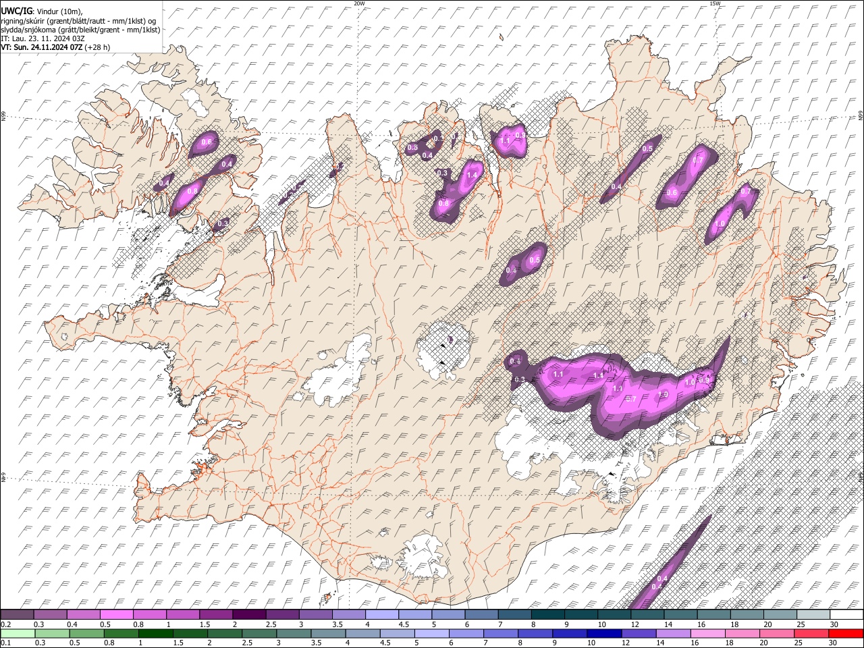Select the rain scale swatch between 0.3 and 0.5
Image resolution: width=864 pixels, height=648 pixels.
pyautogui.click(x=51, y=633)
